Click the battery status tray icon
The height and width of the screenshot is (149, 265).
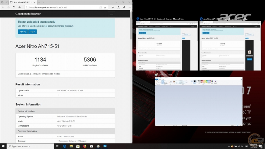(235, 146)
